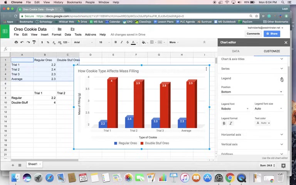This screenshot has width=296, height=185.
Task: Increase decimal places
Action: (x=59, y=42)
